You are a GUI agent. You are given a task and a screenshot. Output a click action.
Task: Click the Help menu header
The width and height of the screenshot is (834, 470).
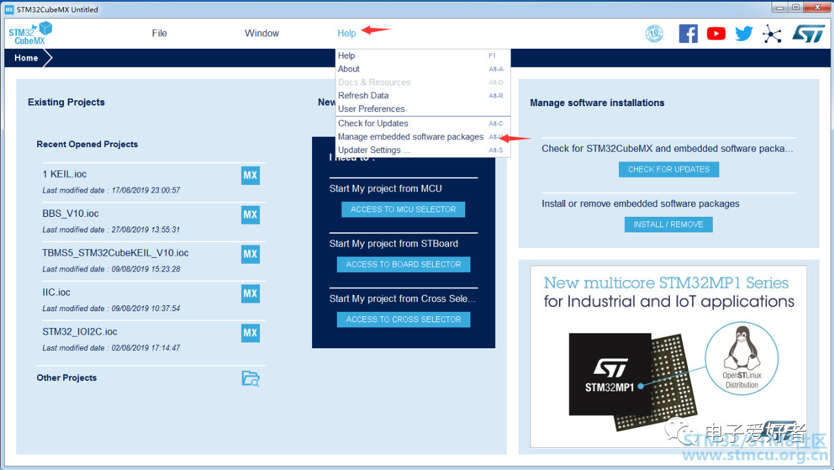tap(347, 33)
